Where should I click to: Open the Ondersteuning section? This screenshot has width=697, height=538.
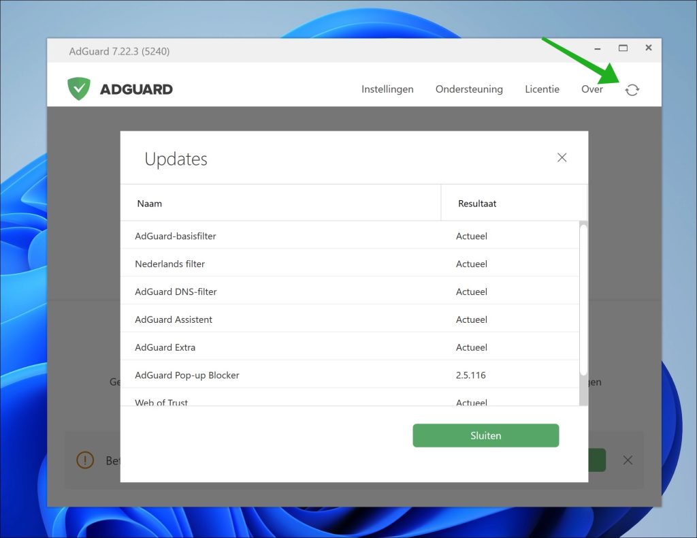click(x=469, y=89)
